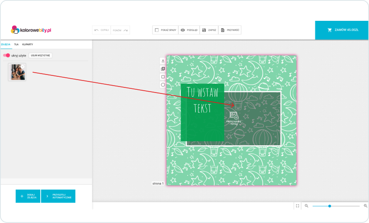
Task: Select the add text tool icon
Action: click(x=163, y=61)
